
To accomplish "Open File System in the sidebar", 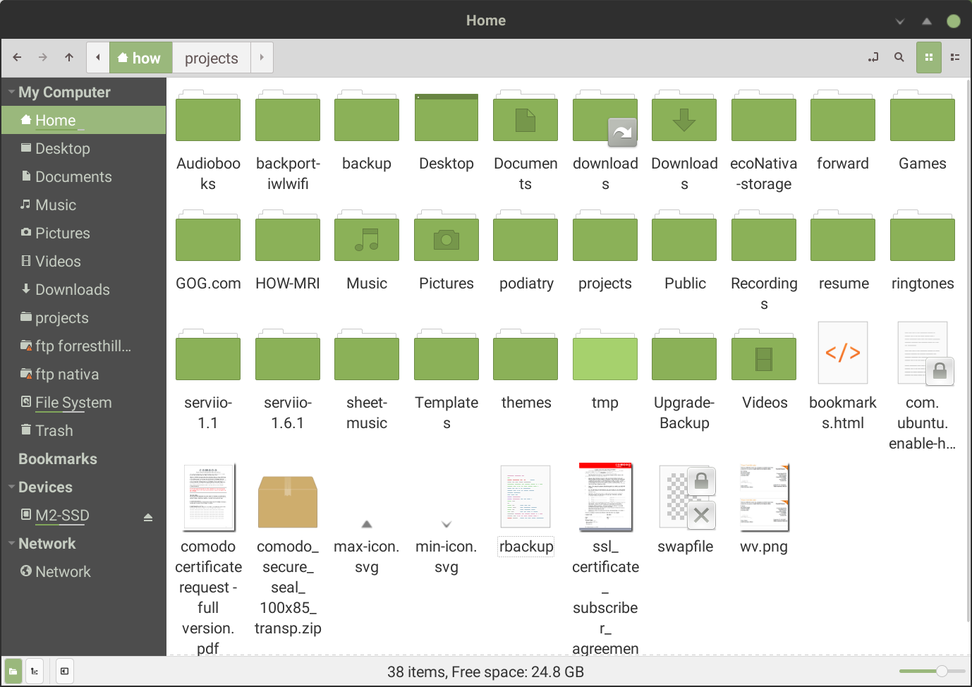I will pyautogui.click(x=83, y=403).
